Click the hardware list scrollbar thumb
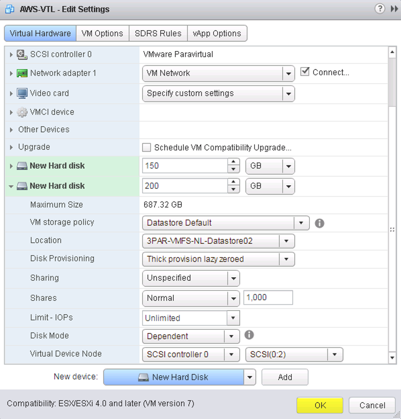The height and width of the screenshot is (419, 401). [392, 83]
